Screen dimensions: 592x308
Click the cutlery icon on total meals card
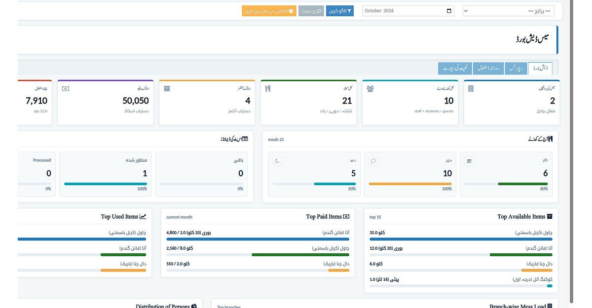pyautogui.click(x=268, y=89)
